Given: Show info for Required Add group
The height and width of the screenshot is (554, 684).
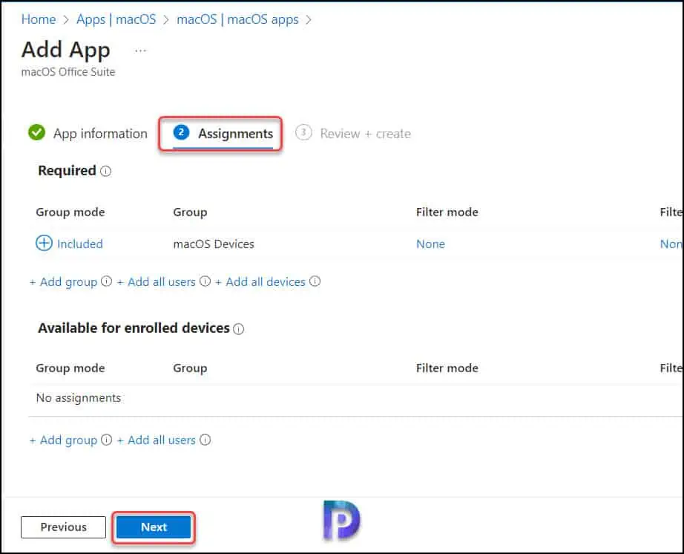Looking at the screenshot, I should (x=106, y=281).
